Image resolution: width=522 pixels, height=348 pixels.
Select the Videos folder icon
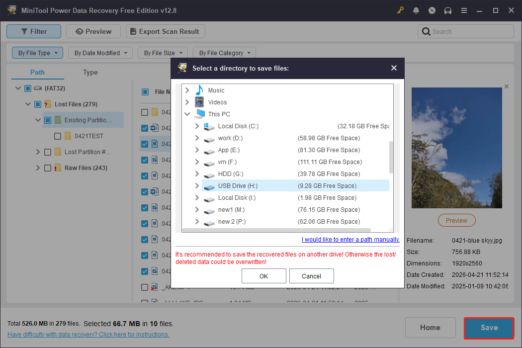[199, 102]
